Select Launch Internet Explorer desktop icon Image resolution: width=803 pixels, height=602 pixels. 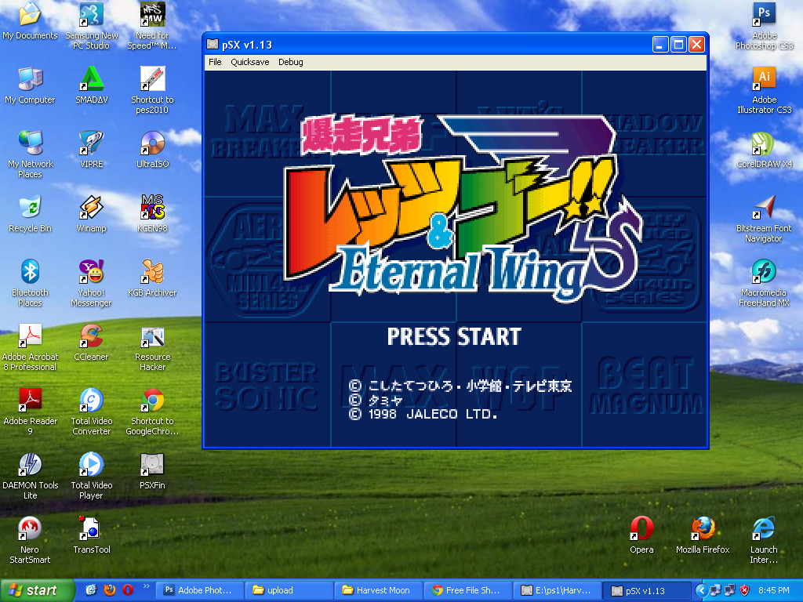764,539
